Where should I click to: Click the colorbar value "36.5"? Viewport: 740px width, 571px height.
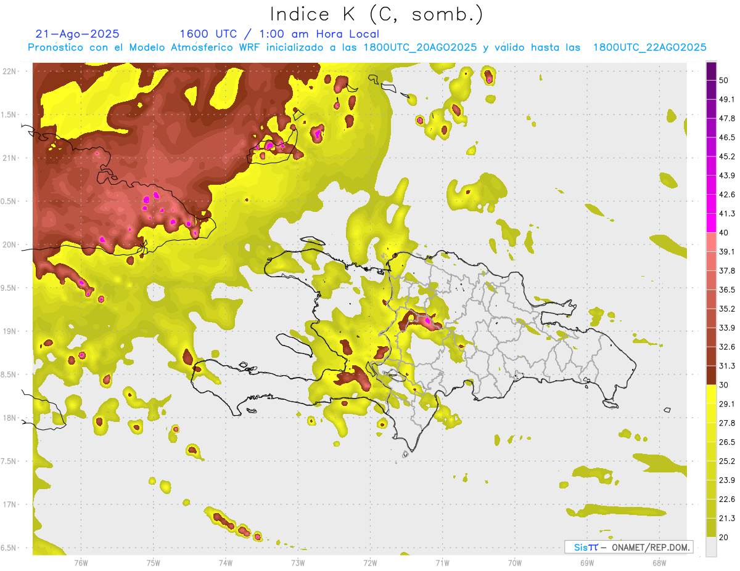pos(727,290)
